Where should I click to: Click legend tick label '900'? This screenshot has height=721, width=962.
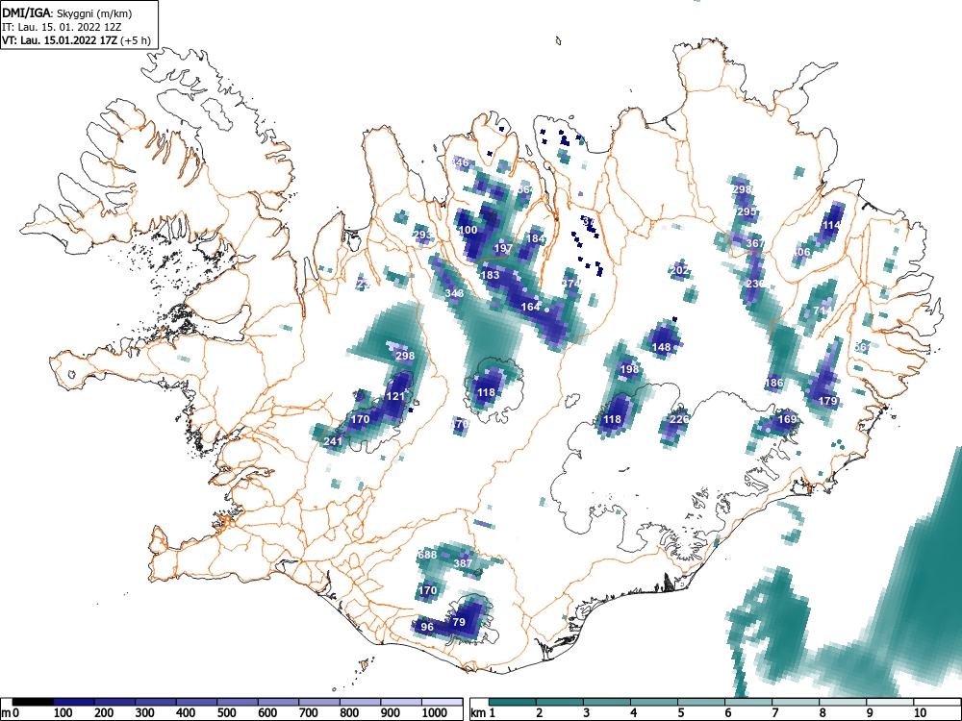391,713
